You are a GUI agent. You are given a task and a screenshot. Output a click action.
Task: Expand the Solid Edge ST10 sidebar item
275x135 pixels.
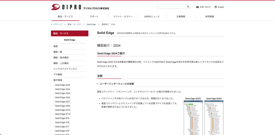[x=63, y=114]
